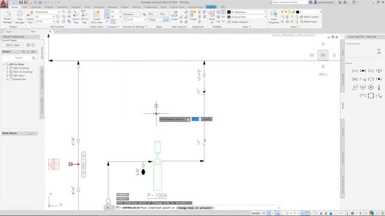Click the Make Current layer button

(x=309, y=17)
